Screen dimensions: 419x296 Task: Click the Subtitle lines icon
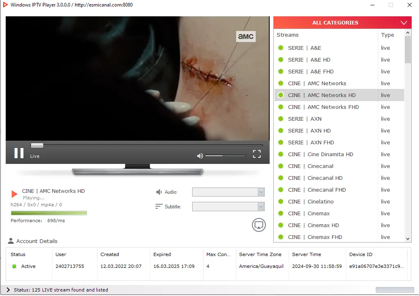pos(159,206)
